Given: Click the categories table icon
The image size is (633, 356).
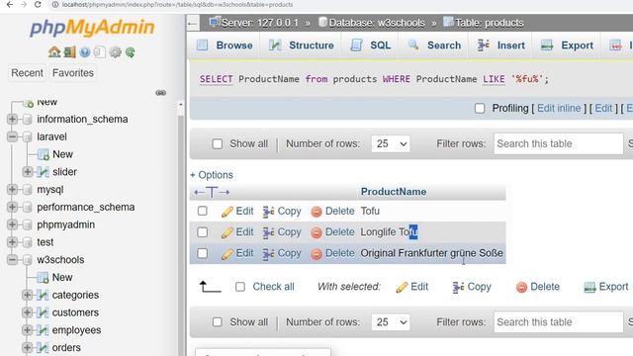Looking at the screenshot, I should (x=43, y=295).
